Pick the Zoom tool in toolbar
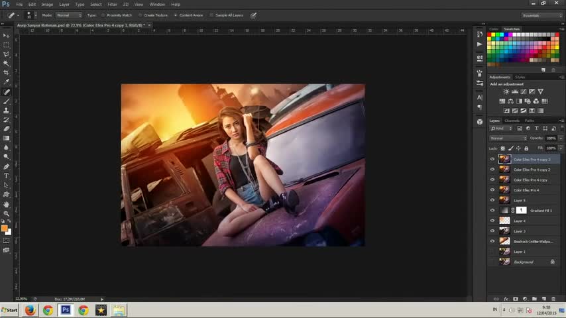 [7, 214]
